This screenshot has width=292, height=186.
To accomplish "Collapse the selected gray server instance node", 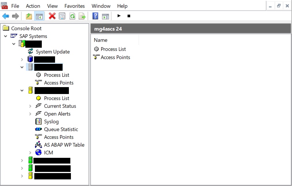I will pos(22,67).
